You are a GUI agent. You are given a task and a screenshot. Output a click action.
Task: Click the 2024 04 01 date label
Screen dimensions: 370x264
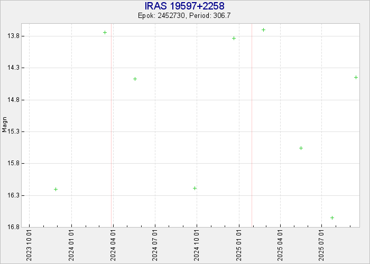coord(113,246)
